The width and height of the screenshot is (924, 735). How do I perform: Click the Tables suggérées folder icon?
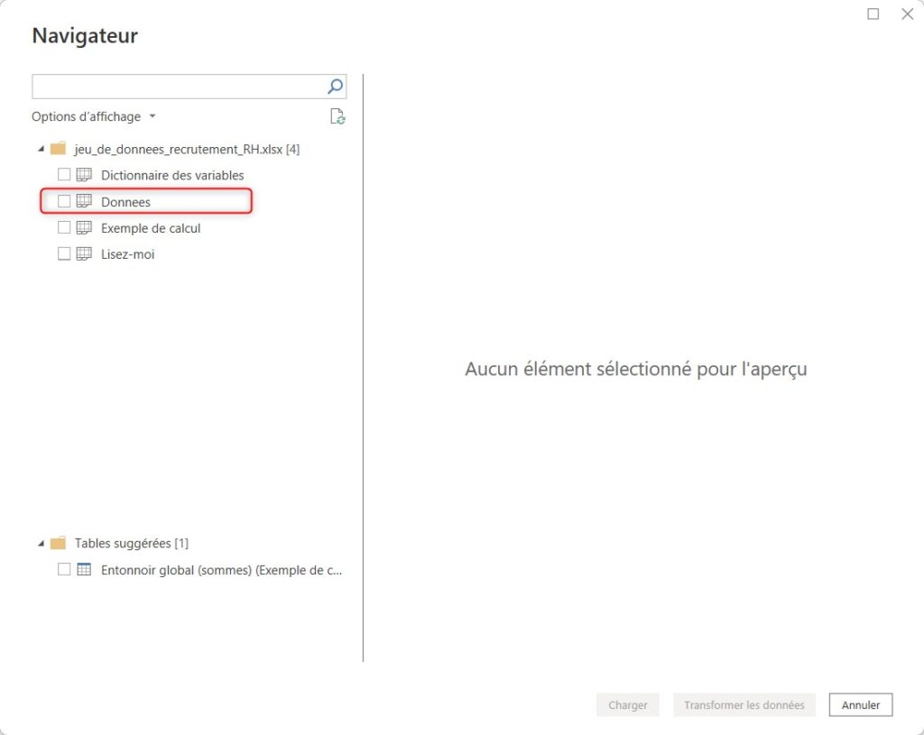(58, 542)
